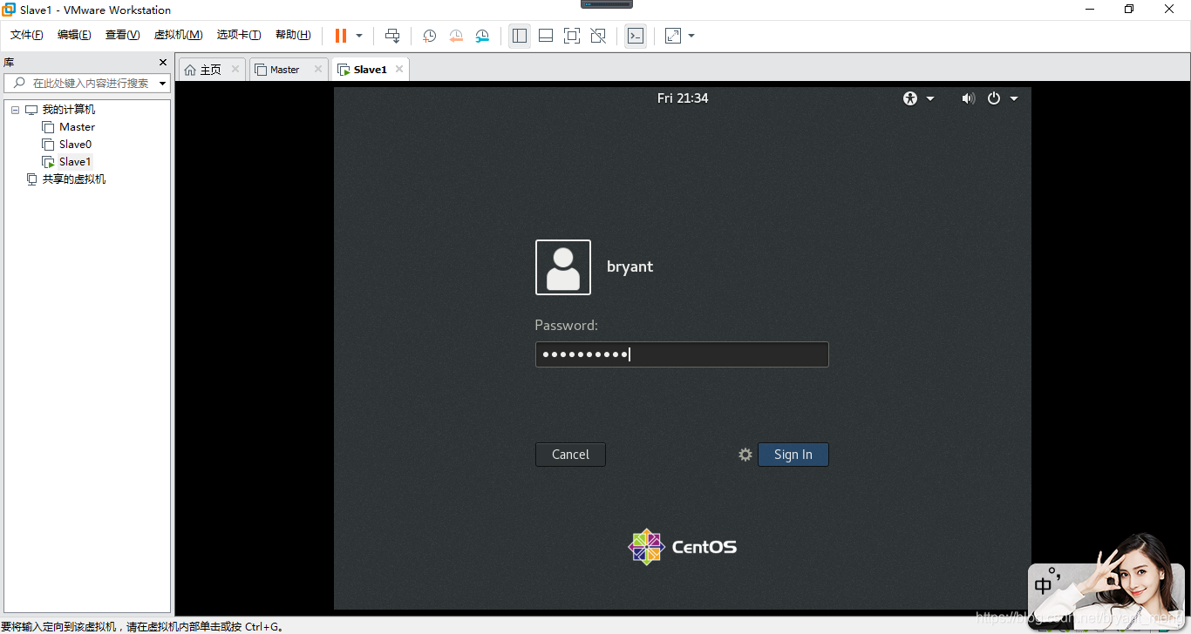Open the accessibility menu dropdown arrow
This screenshot has width=1191, height=634.
pos(930,98)
